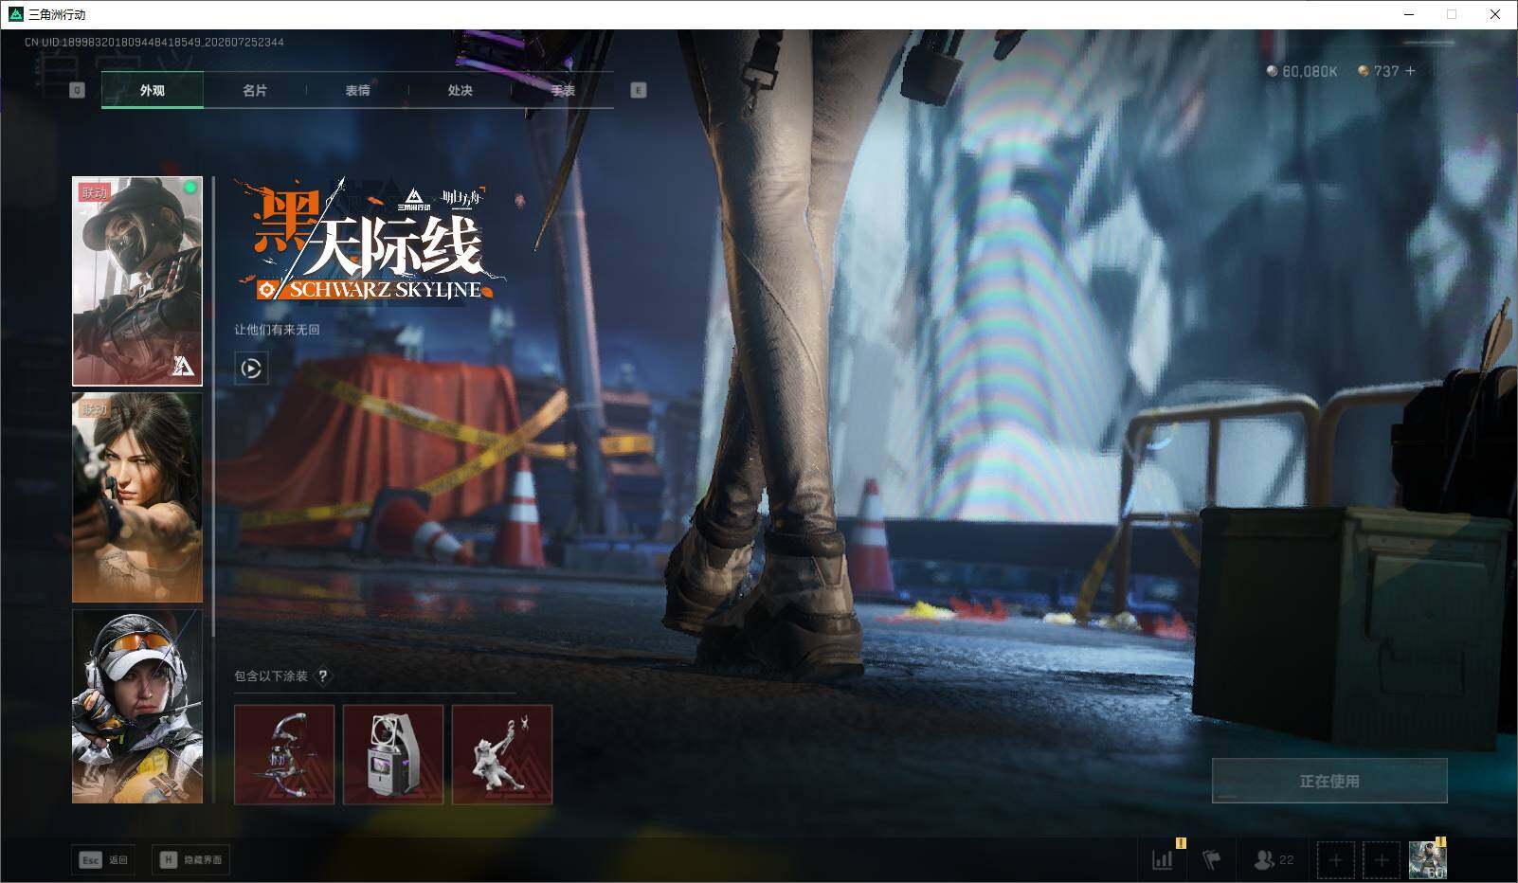The width and height of the screenshot is (1518, 883).
Task: Open the 名片 tab
Action: click(255, 90)
